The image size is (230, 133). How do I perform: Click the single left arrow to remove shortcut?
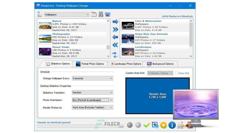115,37
